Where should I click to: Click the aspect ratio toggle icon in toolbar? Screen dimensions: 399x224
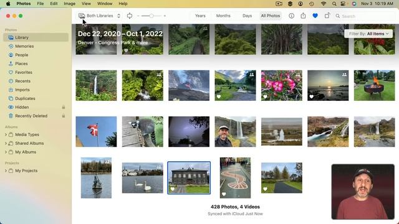[x=130, y=16]
